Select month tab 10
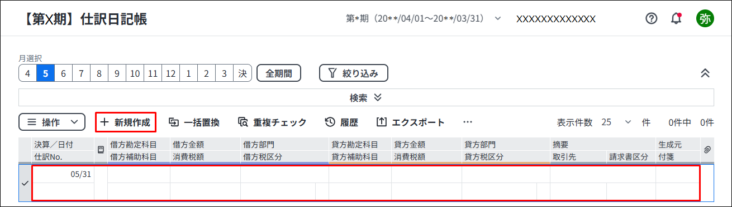 coord(135,73)
